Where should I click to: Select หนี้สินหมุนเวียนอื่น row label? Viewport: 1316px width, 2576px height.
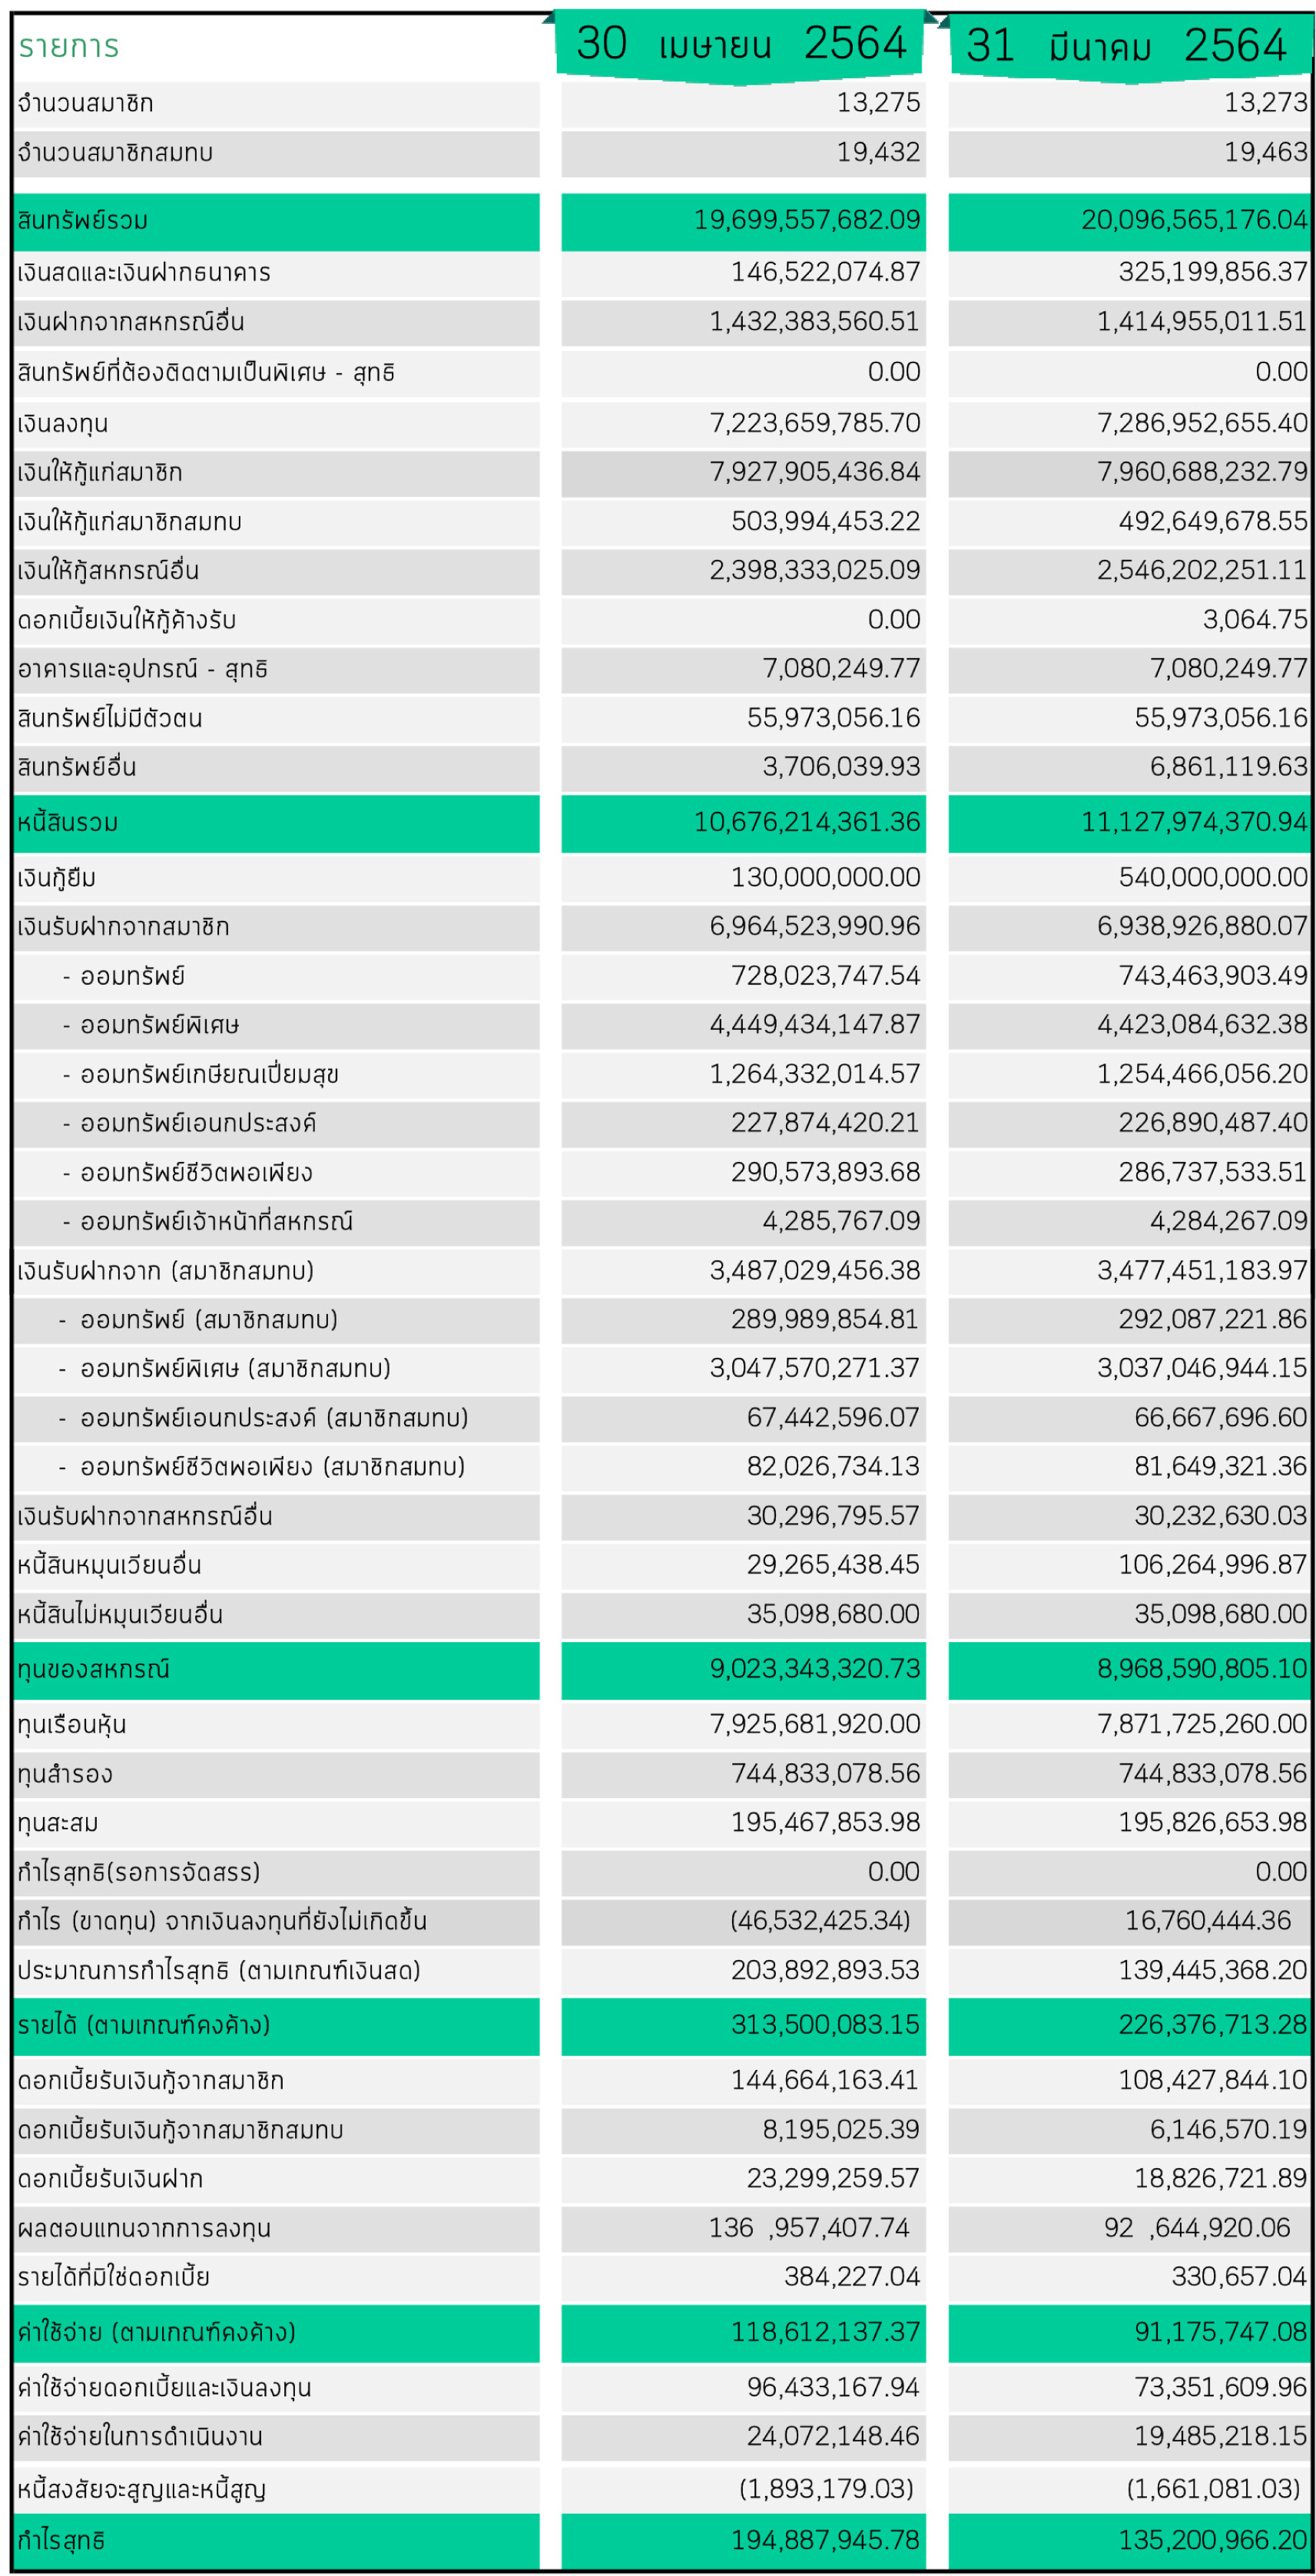[109, 1565]
